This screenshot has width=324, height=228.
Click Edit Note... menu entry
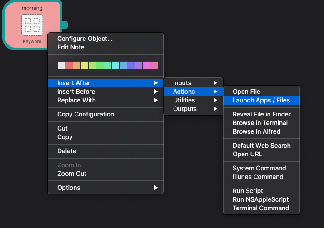(x=74, y=47)
